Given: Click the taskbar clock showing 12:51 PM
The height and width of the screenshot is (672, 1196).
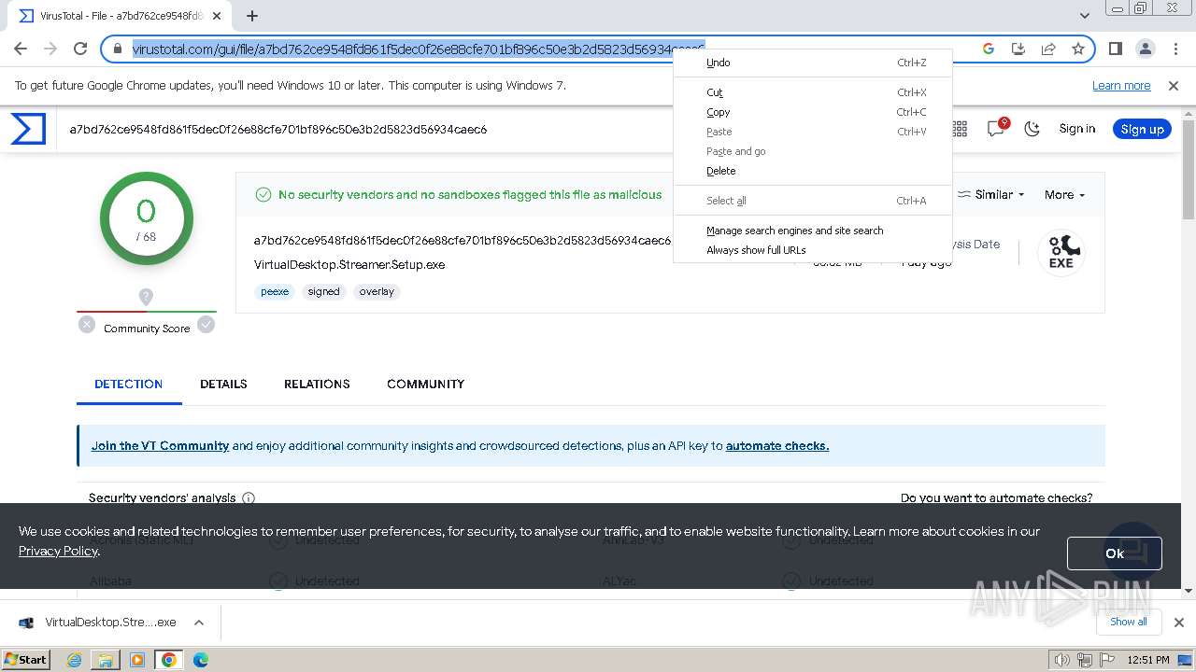Looking at the screenshot, I should coord(1148,660).
